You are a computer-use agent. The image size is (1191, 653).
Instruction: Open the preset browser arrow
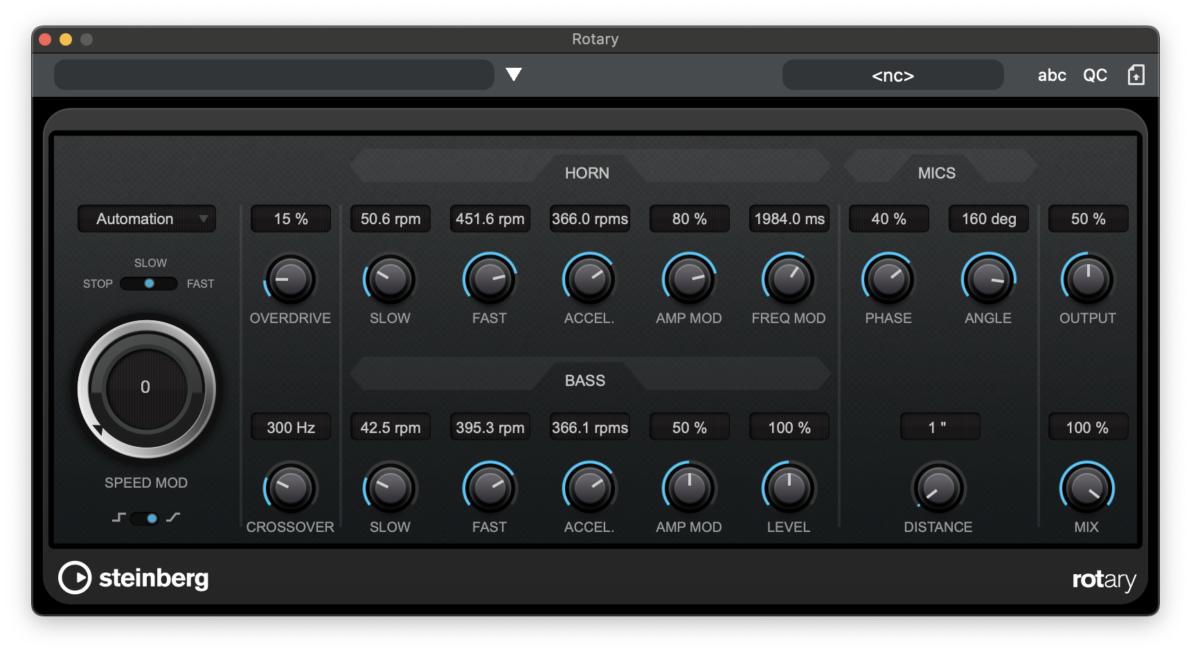tap(513, 75)
